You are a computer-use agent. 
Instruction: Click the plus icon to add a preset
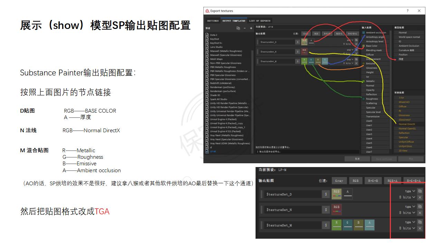pos(251,28)
